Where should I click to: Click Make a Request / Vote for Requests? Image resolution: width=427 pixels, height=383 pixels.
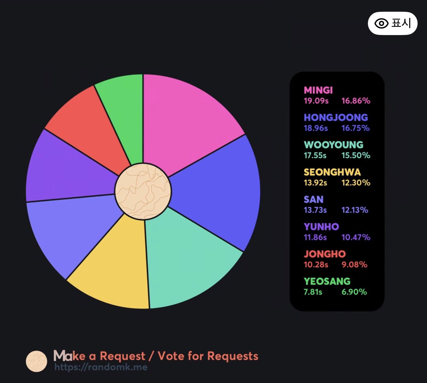pos(156,356)
